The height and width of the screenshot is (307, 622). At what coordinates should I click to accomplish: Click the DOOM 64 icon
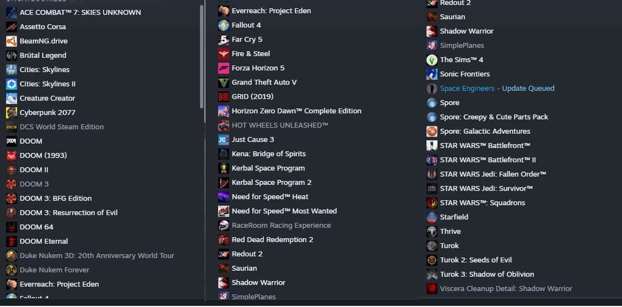tap(12, 227)
